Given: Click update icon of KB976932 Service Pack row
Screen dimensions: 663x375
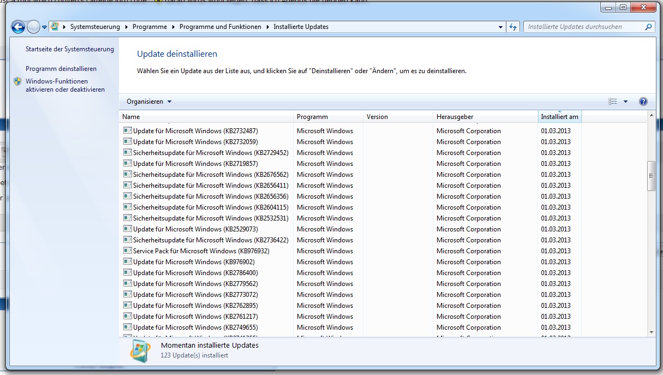Looking at the screenshot, I should [x=128, y=251].
